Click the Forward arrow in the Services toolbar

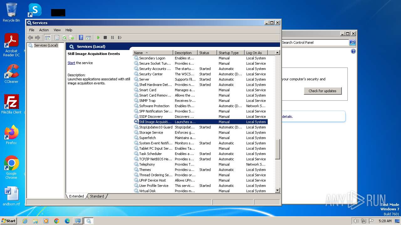point(38,37)
